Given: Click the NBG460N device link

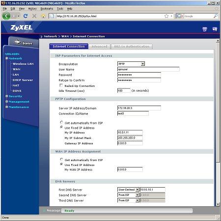Looking at the screenshot, I should point(12,54).
